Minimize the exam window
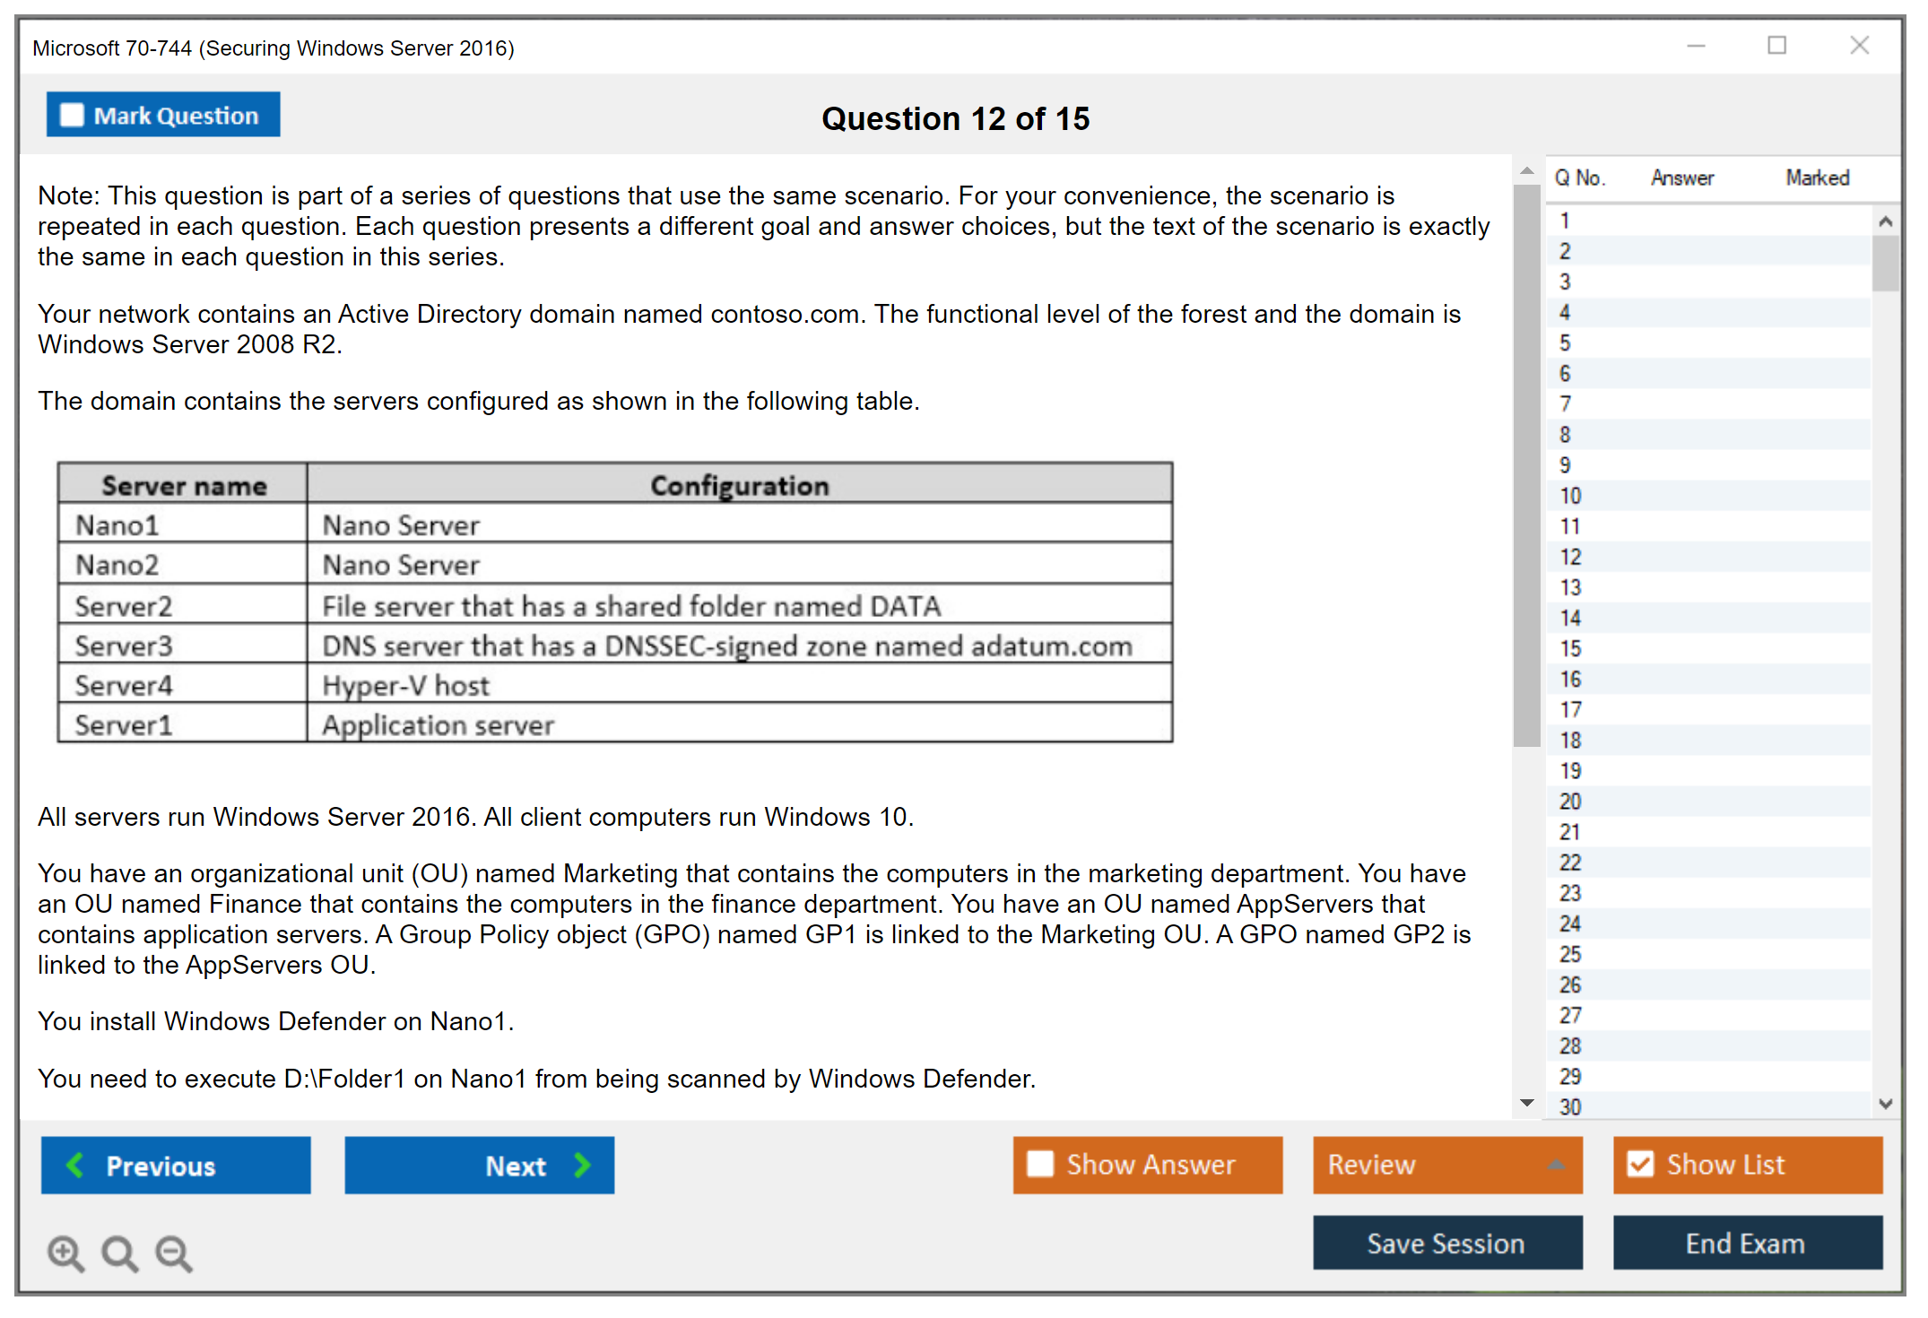Viewport: 1928px width, 1318px height. point(1696,46)
